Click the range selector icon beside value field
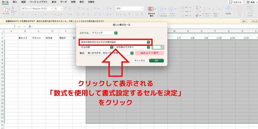Image resolution: width=258 pixels, height=129 pixels. [162, 47]
